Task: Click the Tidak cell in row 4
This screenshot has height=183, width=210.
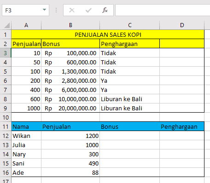Action: point(130,62)
